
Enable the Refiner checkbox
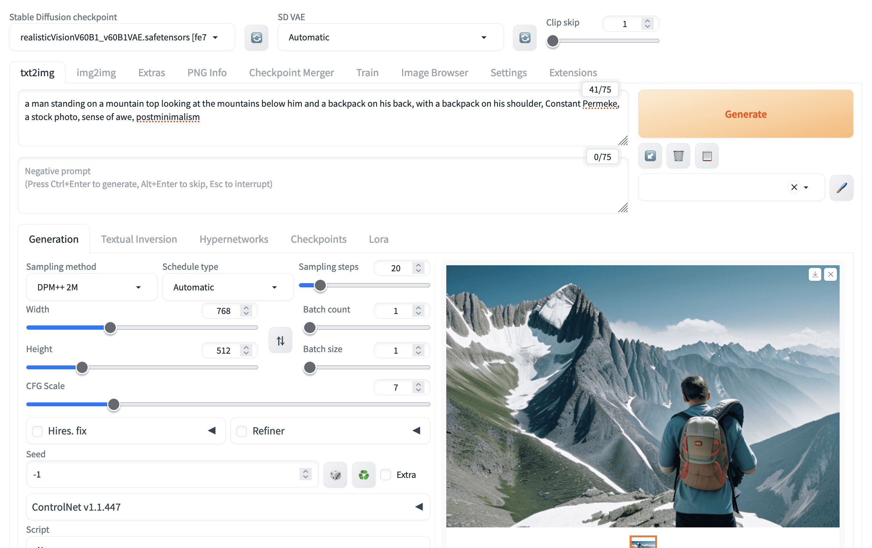click(242, 431)
